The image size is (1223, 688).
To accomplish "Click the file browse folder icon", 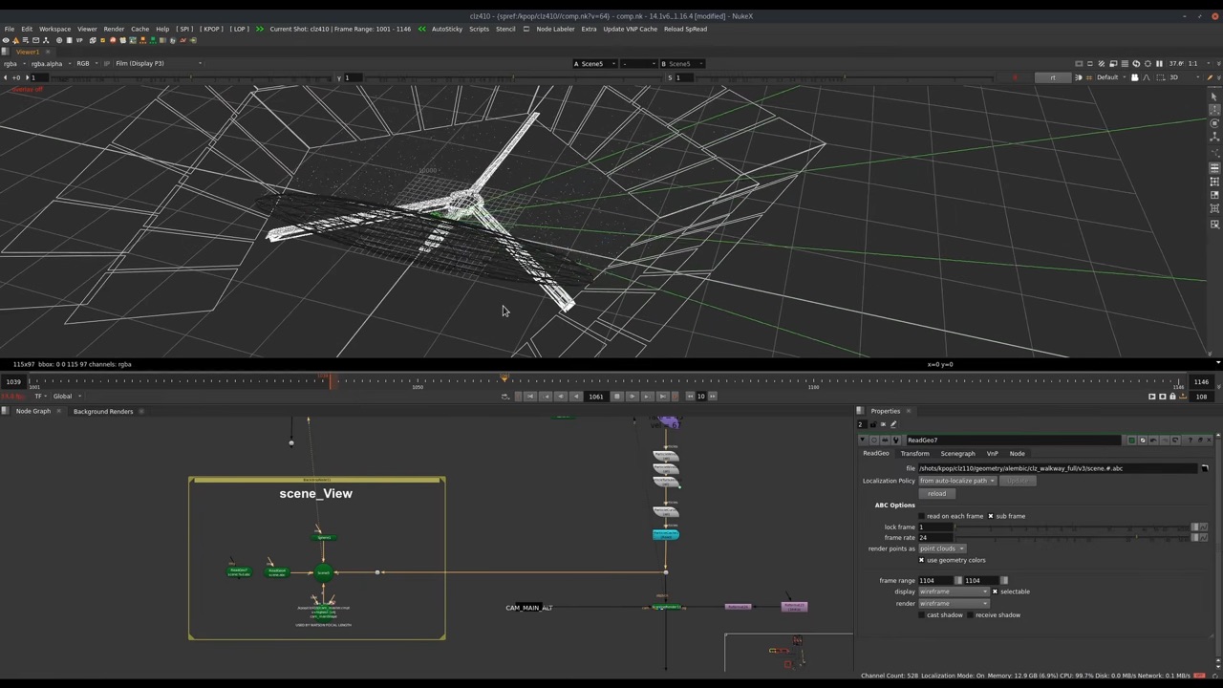I will point(1204,468).
